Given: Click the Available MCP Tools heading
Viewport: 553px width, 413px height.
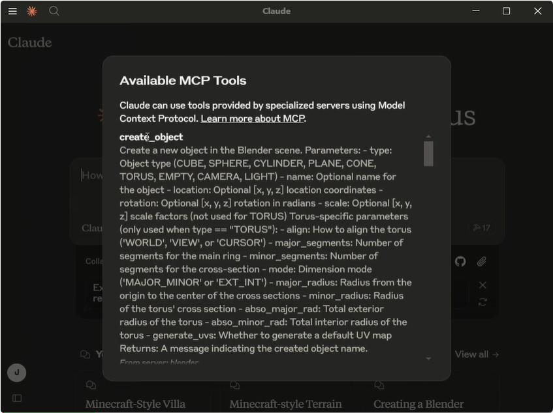Looking at the screenshot, I should coord(183,81).
